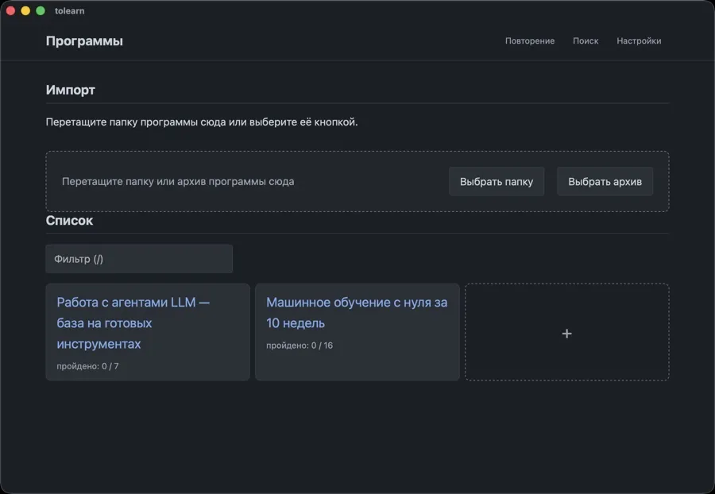The width and height of the screenshot is (715, 494).
Task: Click the Выбрать архив button
Action: click(605, 181)
